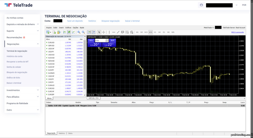Select the bar chart type icon
Image resolution: width=253 pixels, height=138 pixels.
point(64,32)
